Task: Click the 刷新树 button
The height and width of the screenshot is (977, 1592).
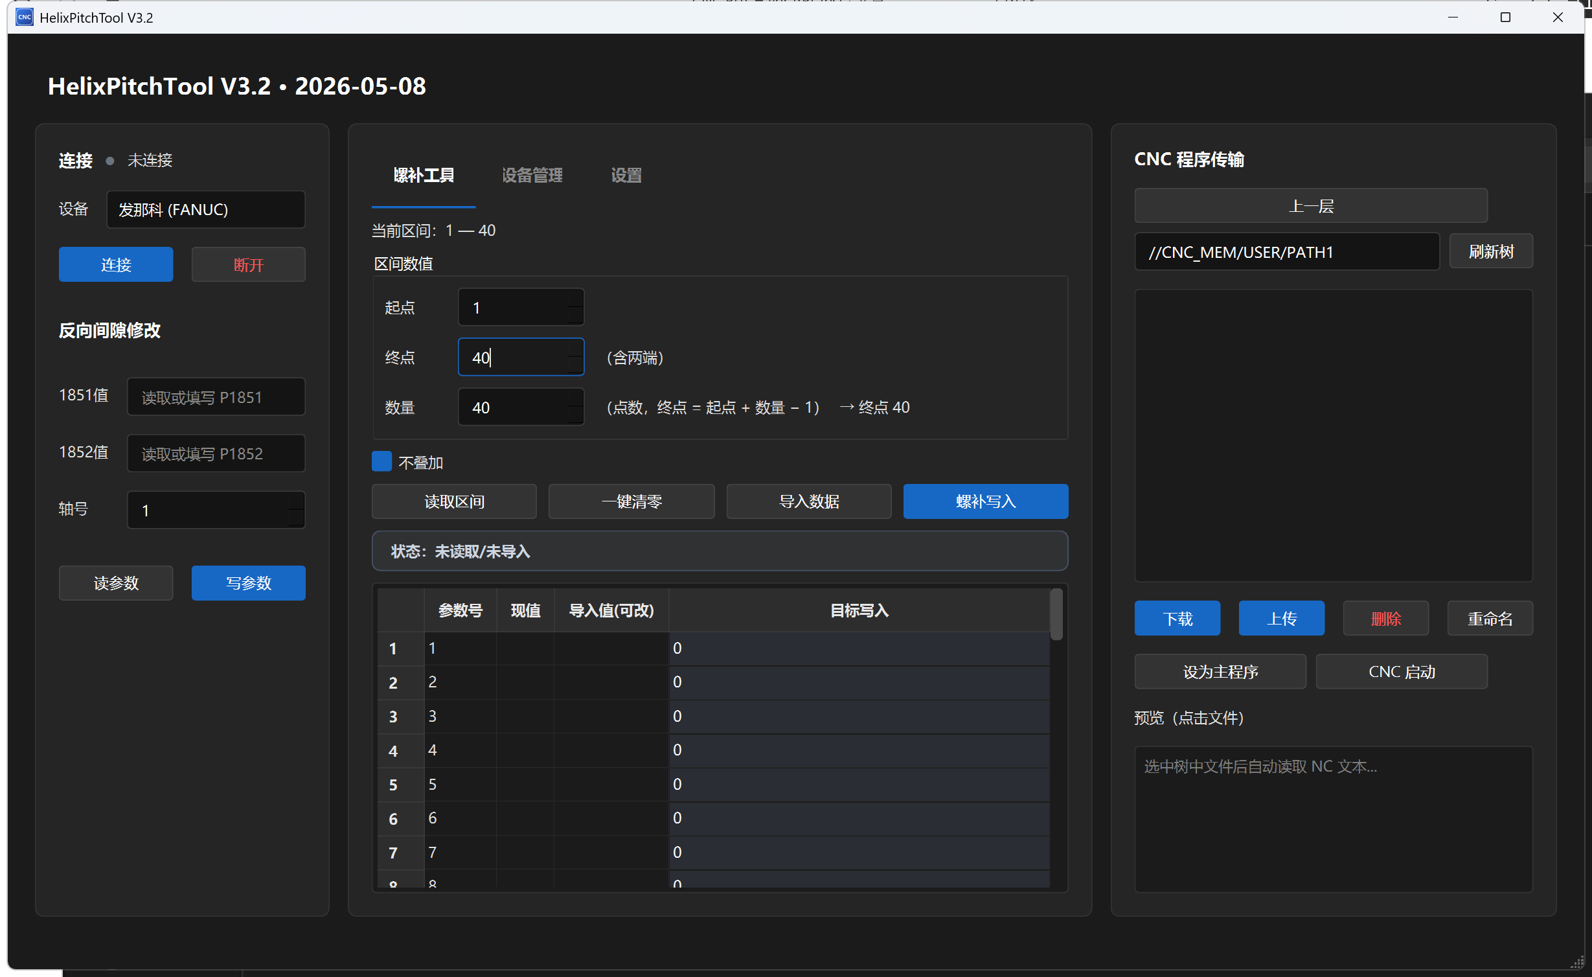Action: click(x=1491, y=251)
